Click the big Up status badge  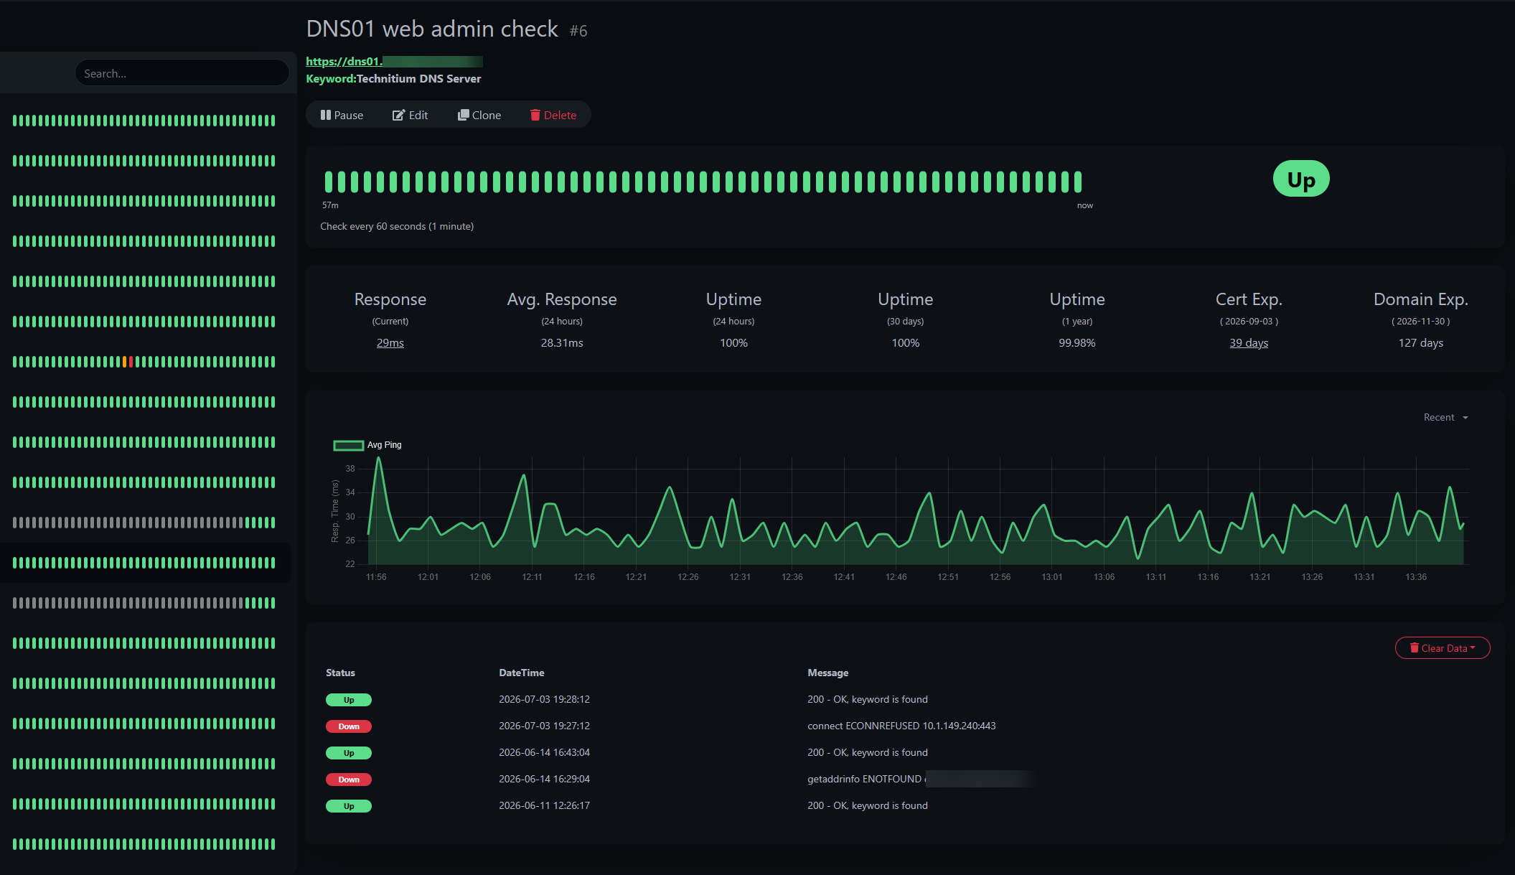(1301, 179)
